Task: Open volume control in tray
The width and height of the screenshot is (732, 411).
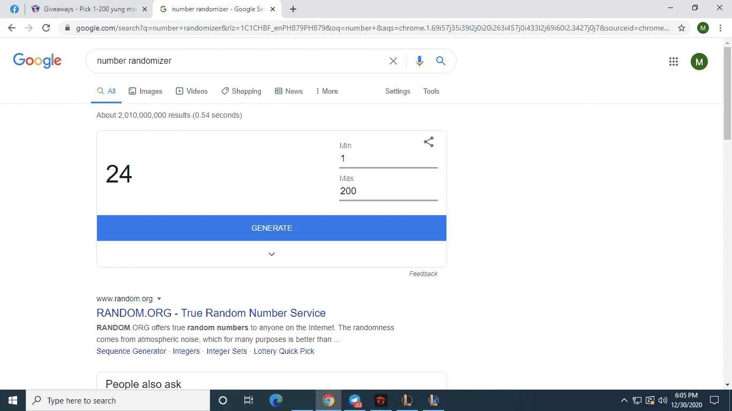Action: pos(663,400)
